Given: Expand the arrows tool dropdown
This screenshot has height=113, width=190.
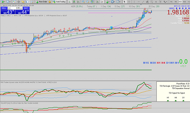Looking at the screenshot, I should [x=167, y=2].
